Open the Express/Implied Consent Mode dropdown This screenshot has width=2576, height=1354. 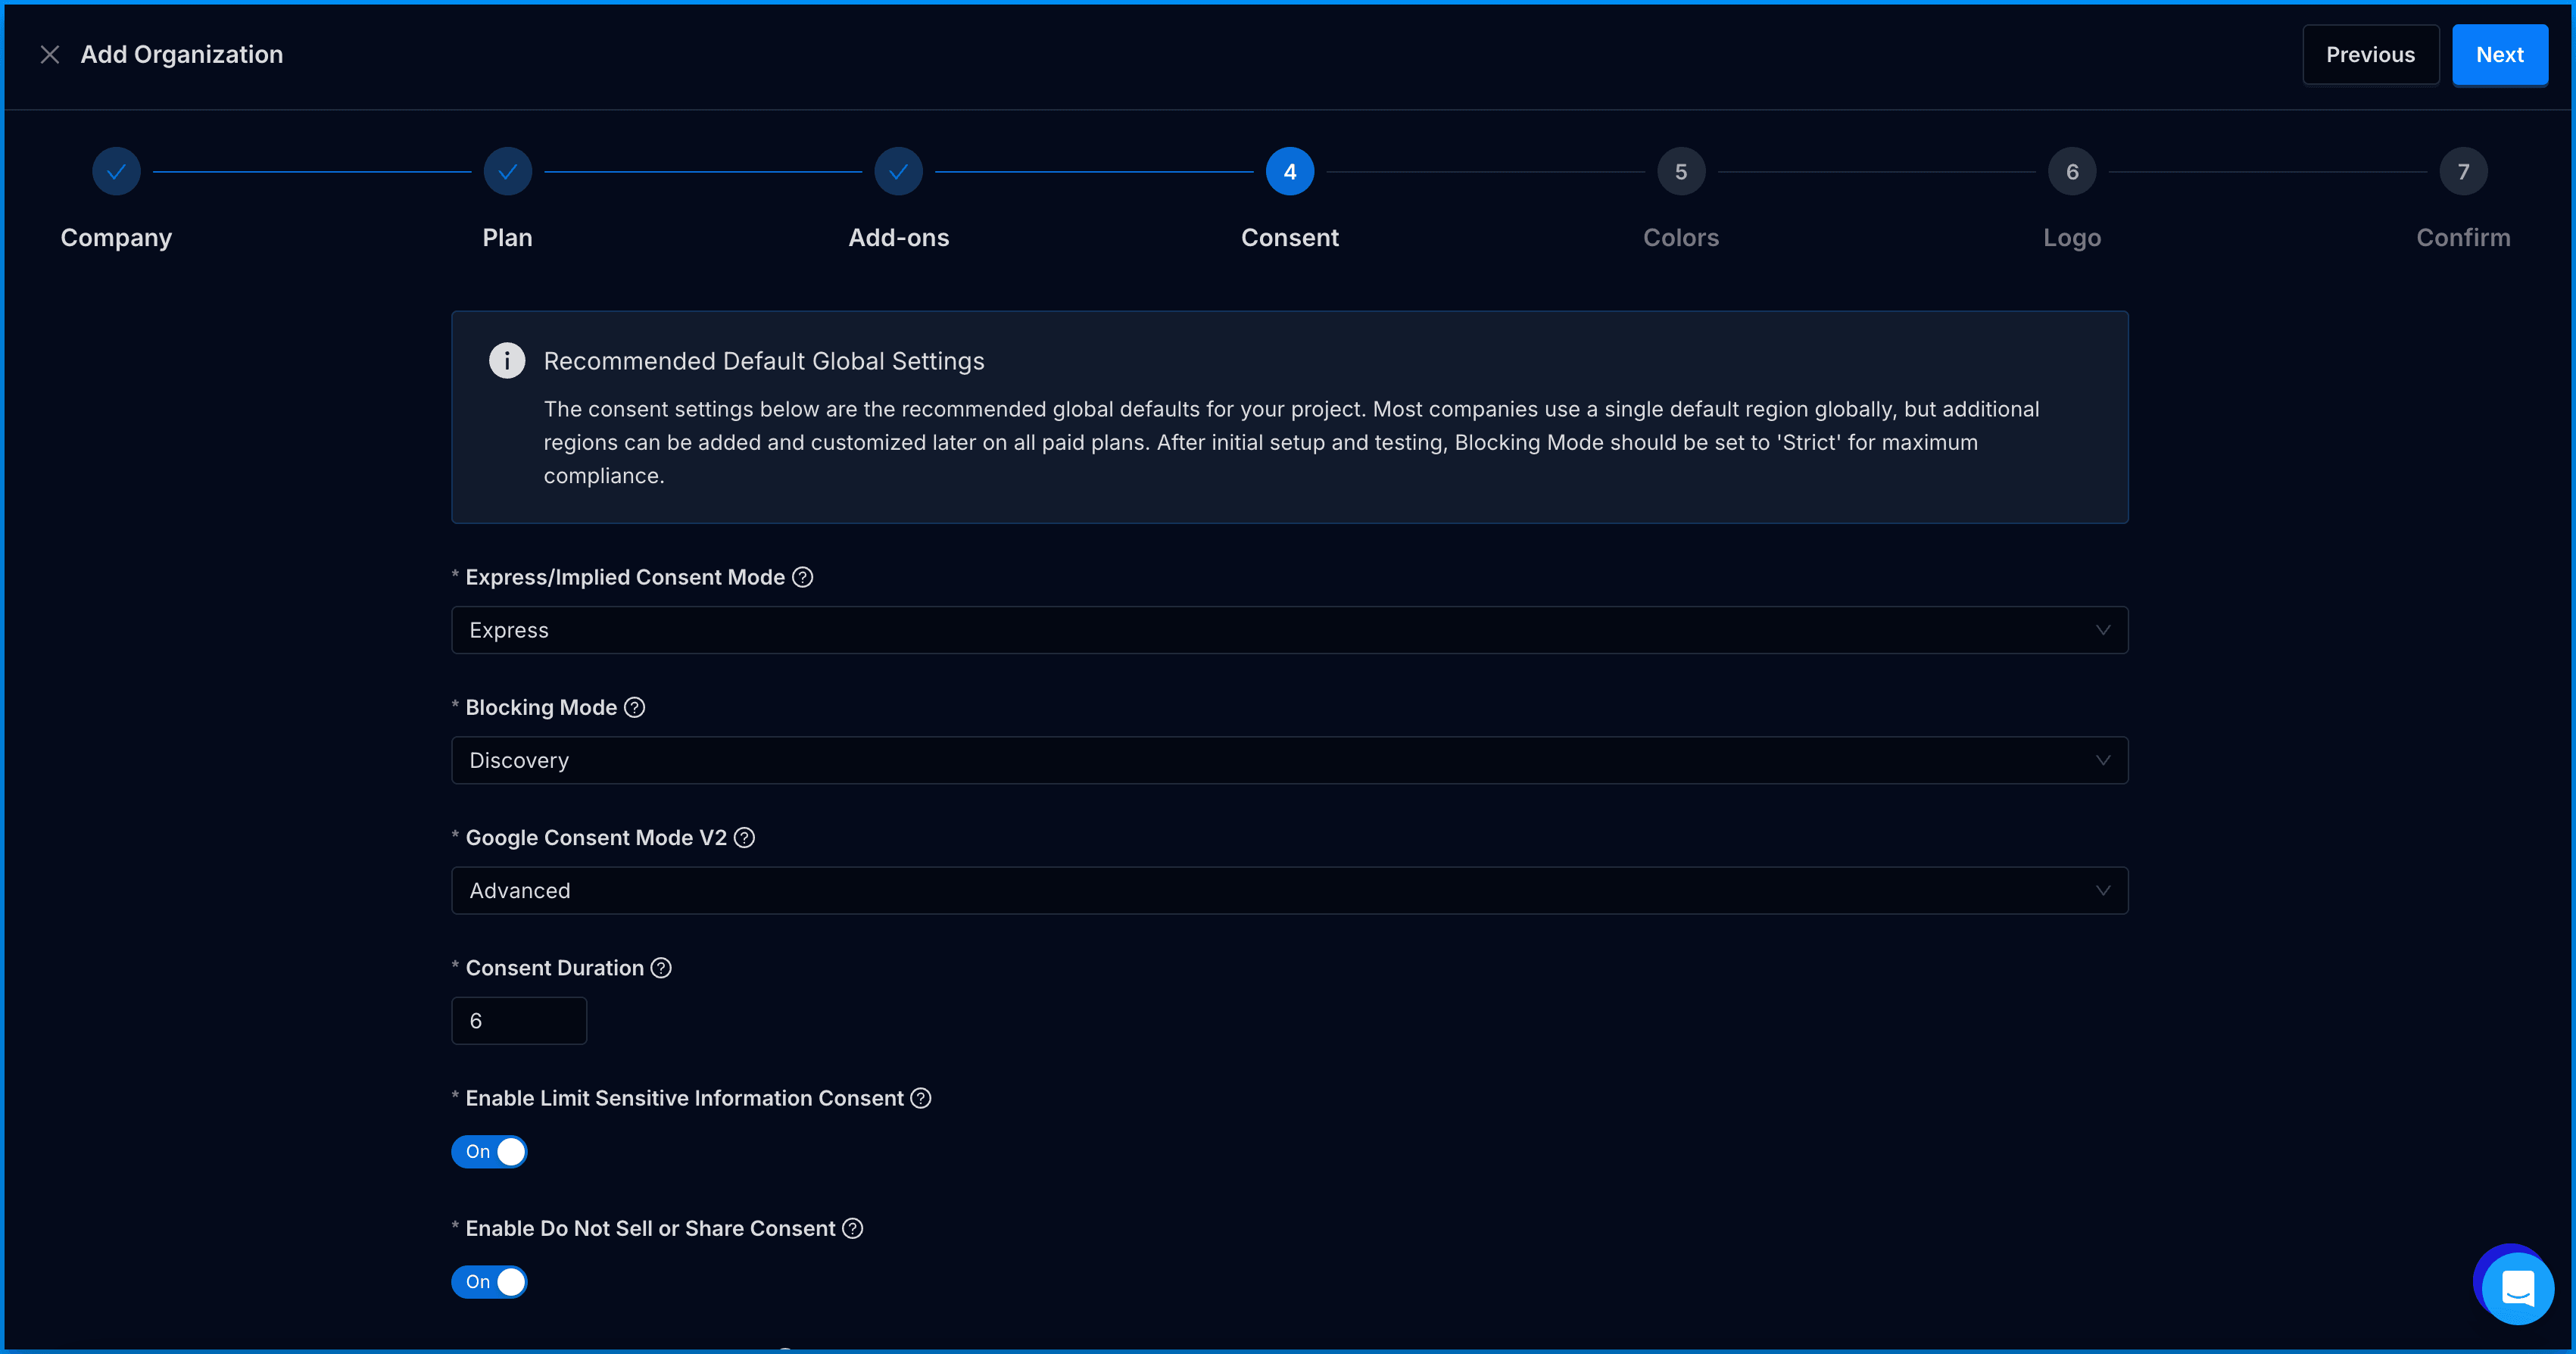1289,630
